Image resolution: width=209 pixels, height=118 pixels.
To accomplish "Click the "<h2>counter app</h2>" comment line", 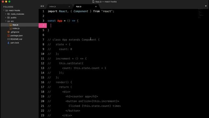I will point(82,96).
